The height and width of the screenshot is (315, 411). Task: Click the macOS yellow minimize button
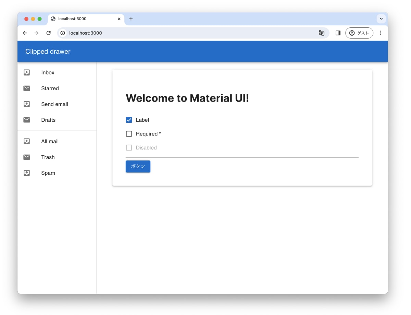[x=33, y=19]
